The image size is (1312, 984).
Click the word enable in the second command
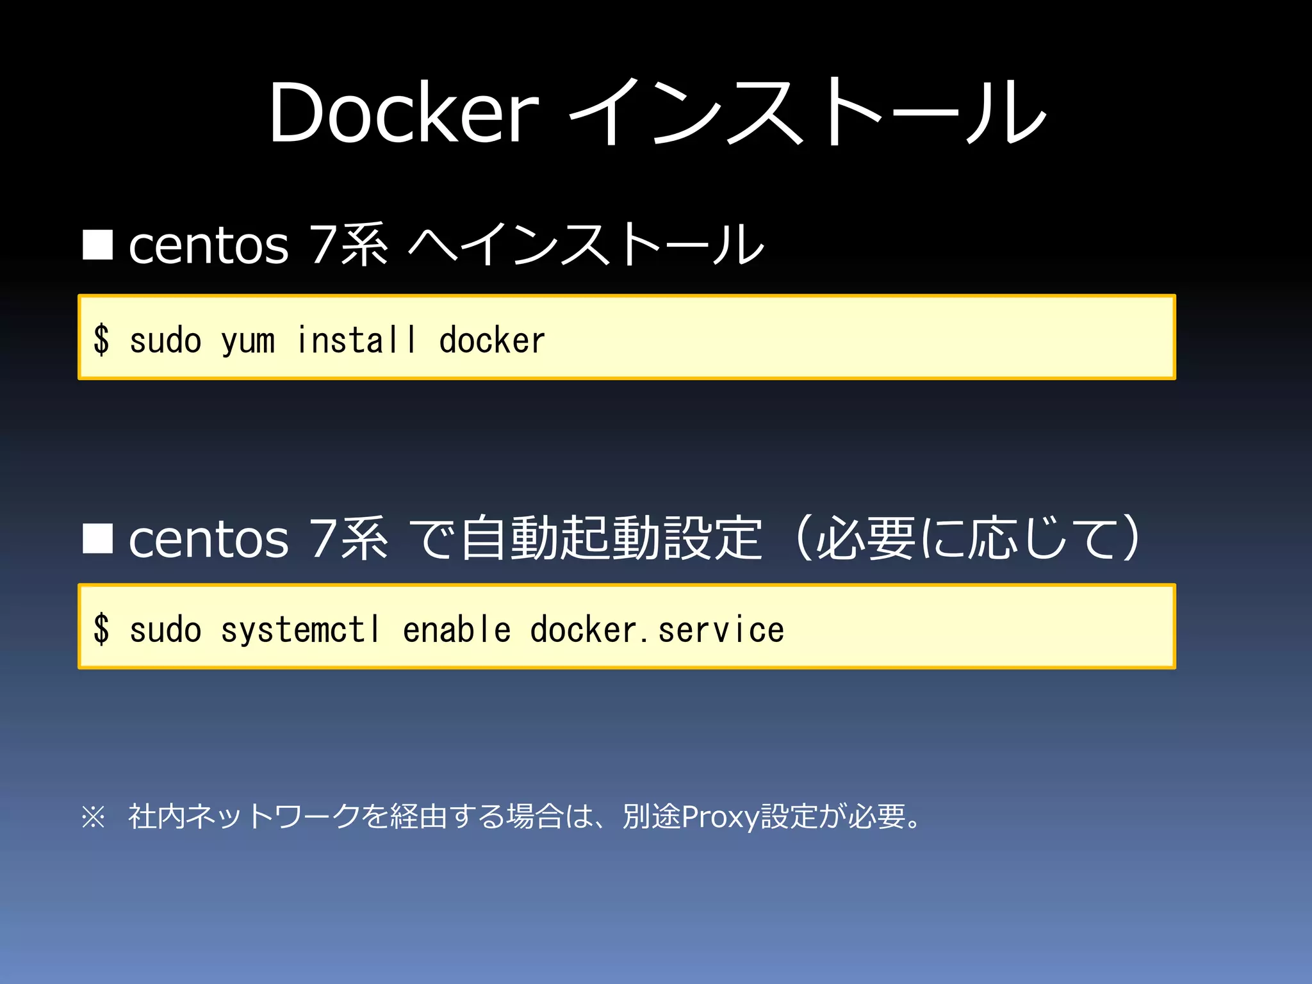(x=456, y=629)
